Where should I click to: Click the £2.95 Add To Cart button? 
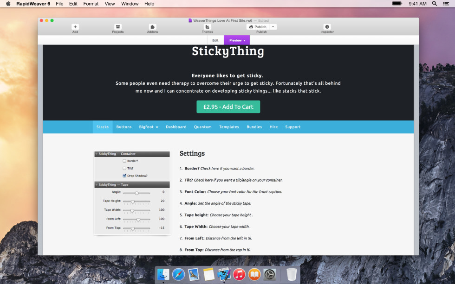click(x=228, y=107)
